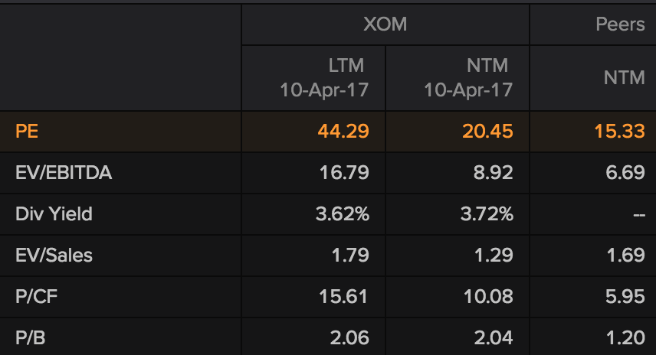Image resolution: width=656 pixels, height=355 pixels.
Task: Select the LTM 10-Apr-17 column header
Action: click(x=324, y=78)
